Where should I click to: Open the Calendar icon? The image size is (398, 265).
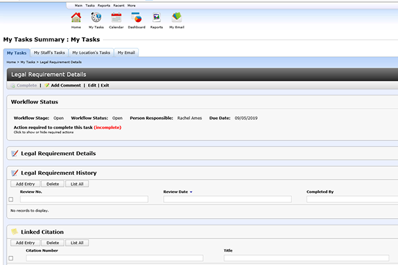coord(116,18)
